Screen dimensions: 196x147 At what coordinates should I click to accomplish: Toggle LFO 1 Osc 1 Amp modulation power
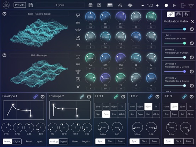pyautogui.click(x=192, y=43)
